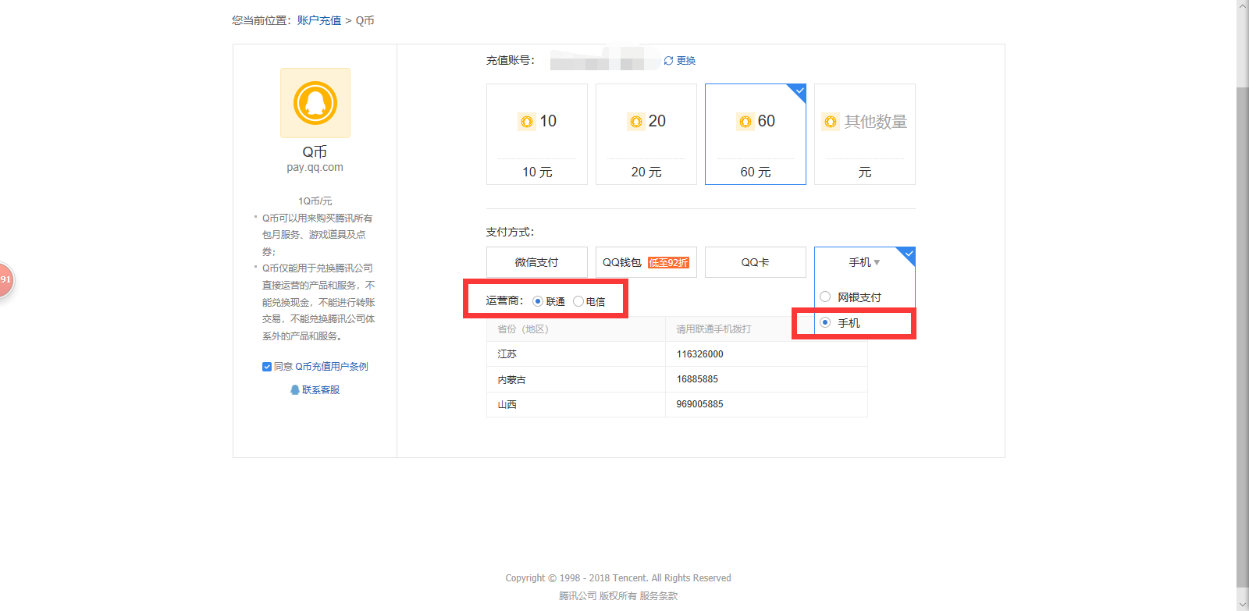Click the 低至92折 discount badge
This screenshot has height=611, width=1249.
click(x=668, y=263)
